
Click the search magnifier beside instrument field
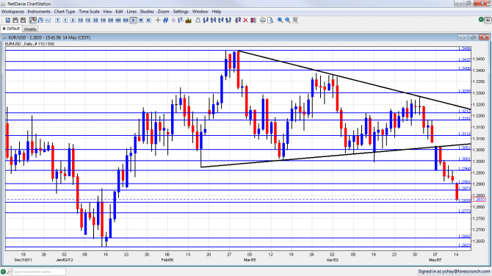click(x=9, y=272)
